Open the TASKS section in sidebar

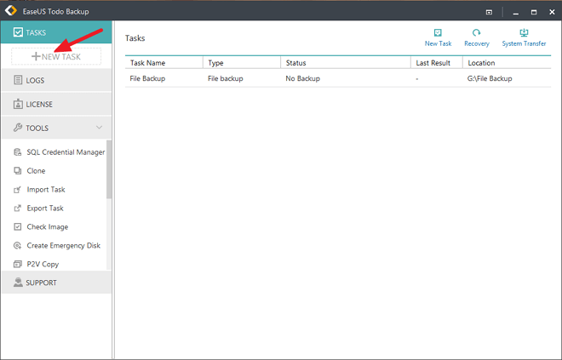point(56,32)
